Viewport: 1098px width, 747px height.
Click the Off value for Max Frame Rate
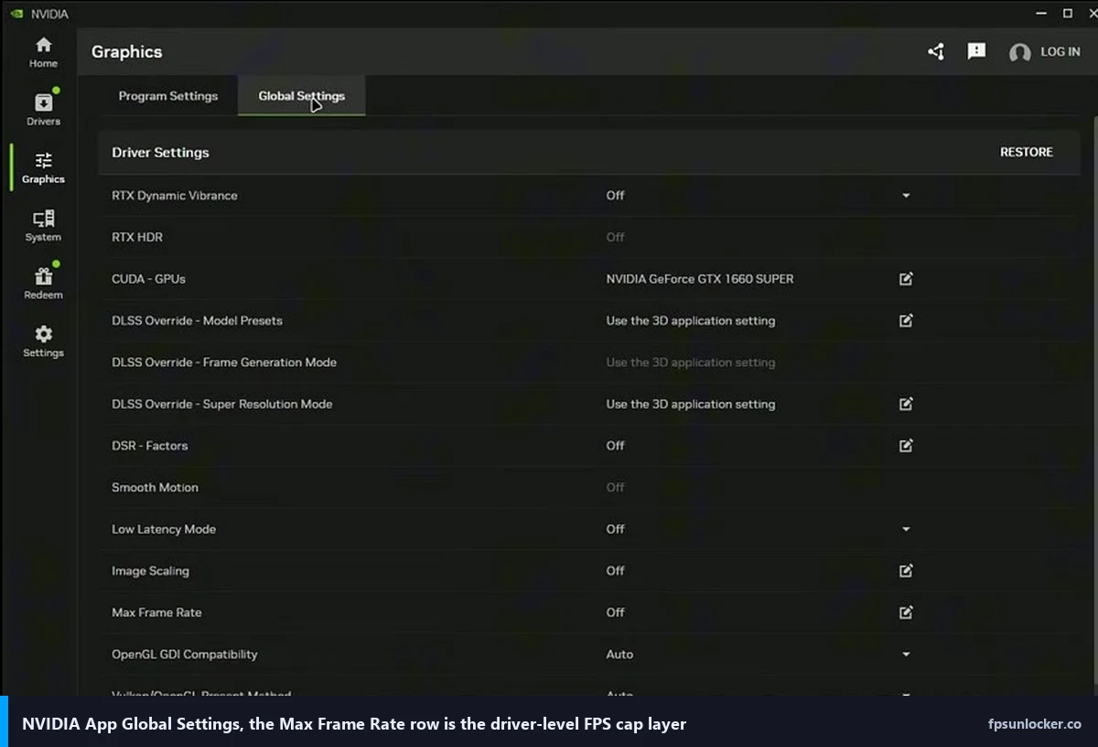[x=616, y=612]
